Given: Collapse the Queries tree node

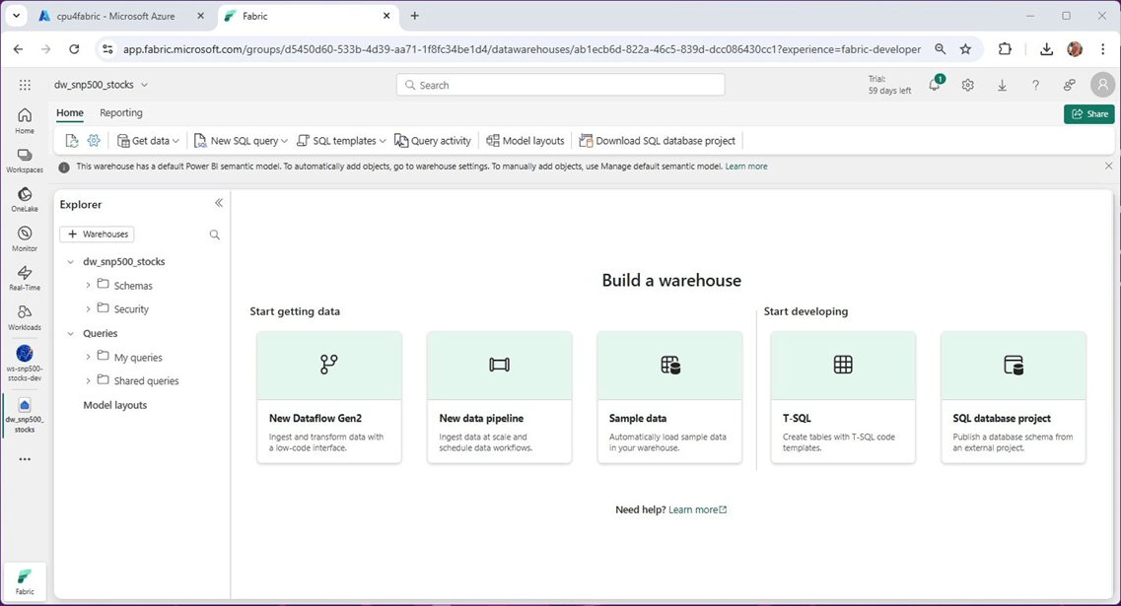Looking at the screenshot, I should click(71, 333).
